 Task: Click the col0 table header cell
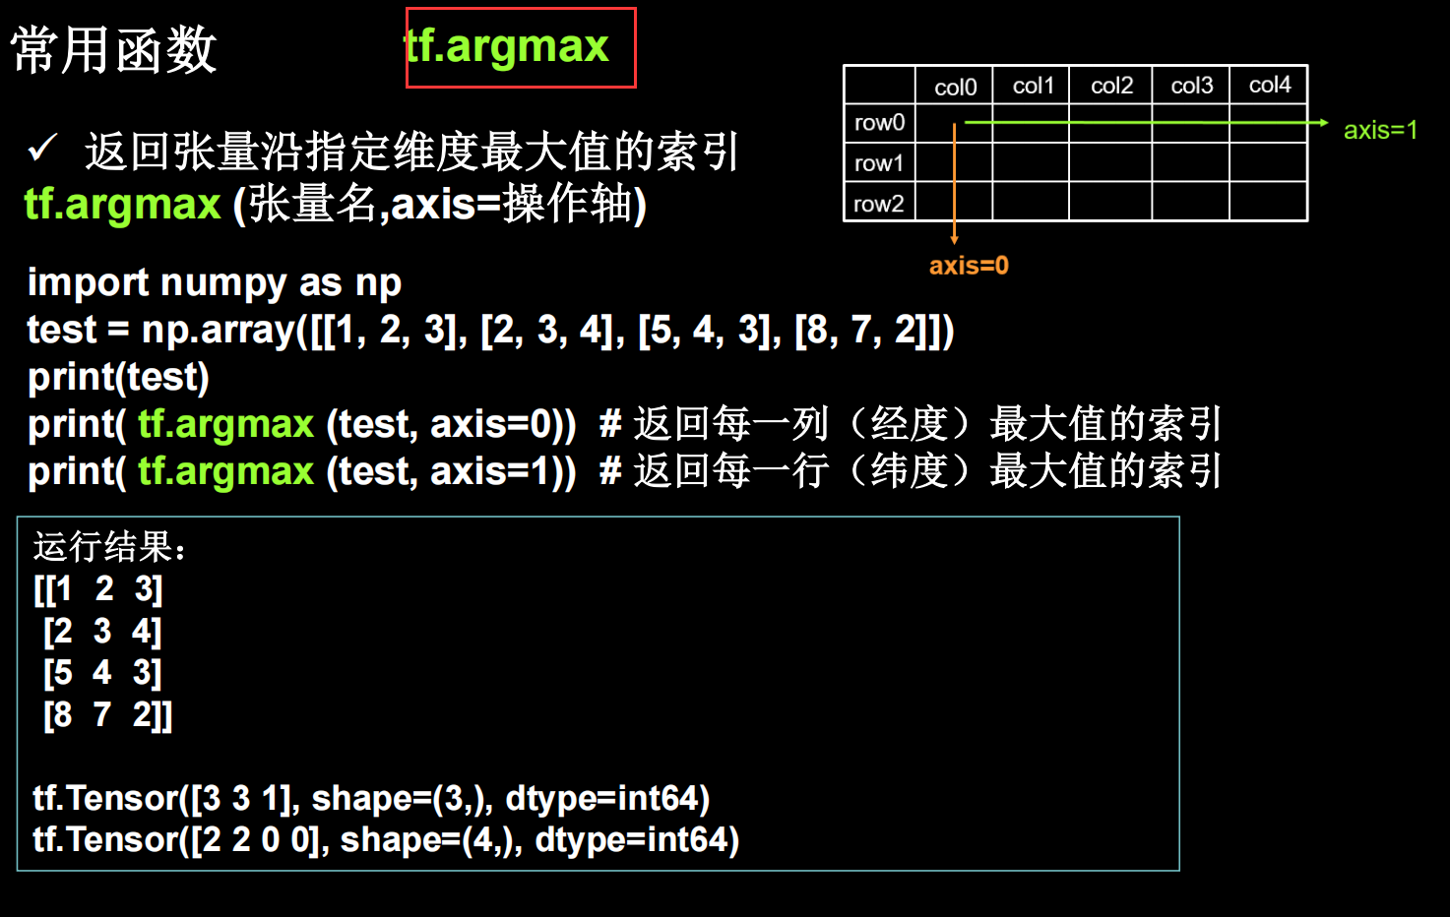955,87
